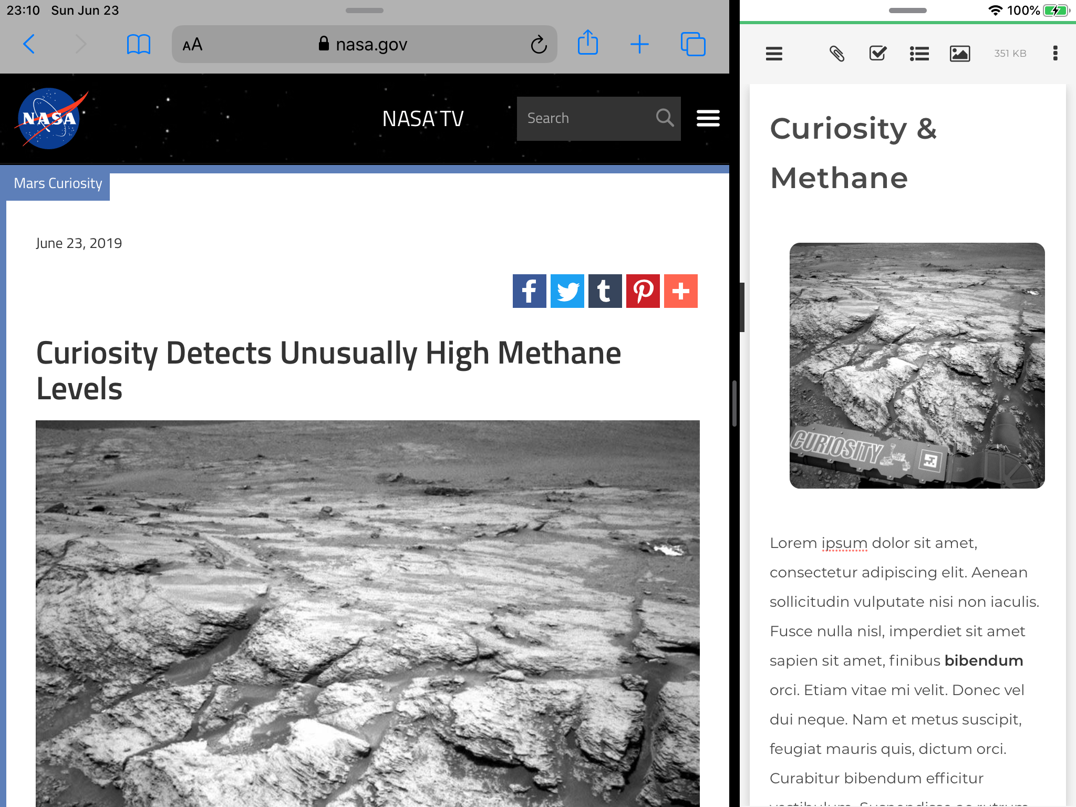
Task: Open Safari bookmarks book icon
Action: click(139, 44)
